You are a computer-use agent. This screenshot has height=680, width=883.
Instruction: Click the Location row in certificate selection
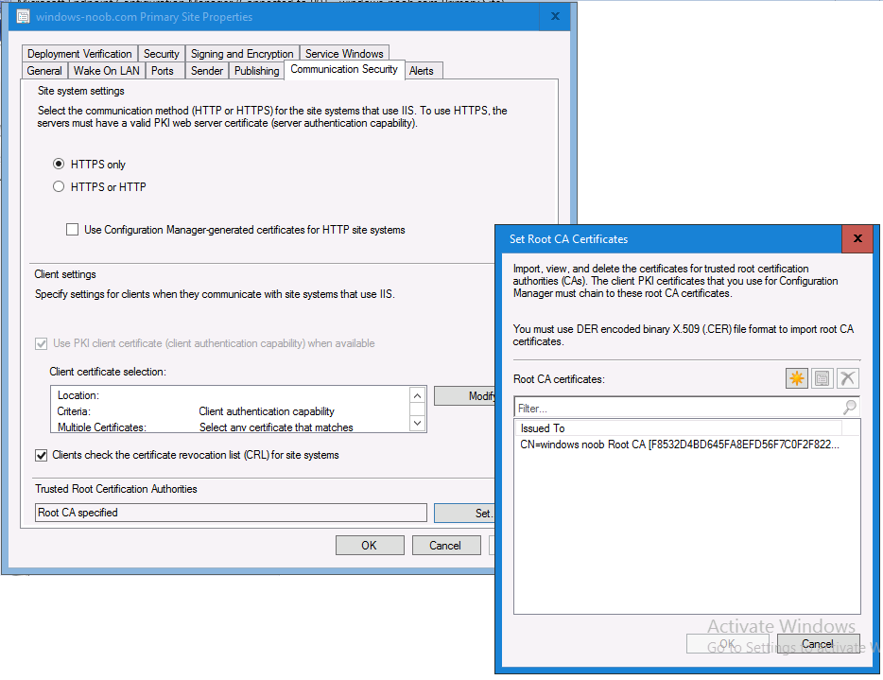231,395
